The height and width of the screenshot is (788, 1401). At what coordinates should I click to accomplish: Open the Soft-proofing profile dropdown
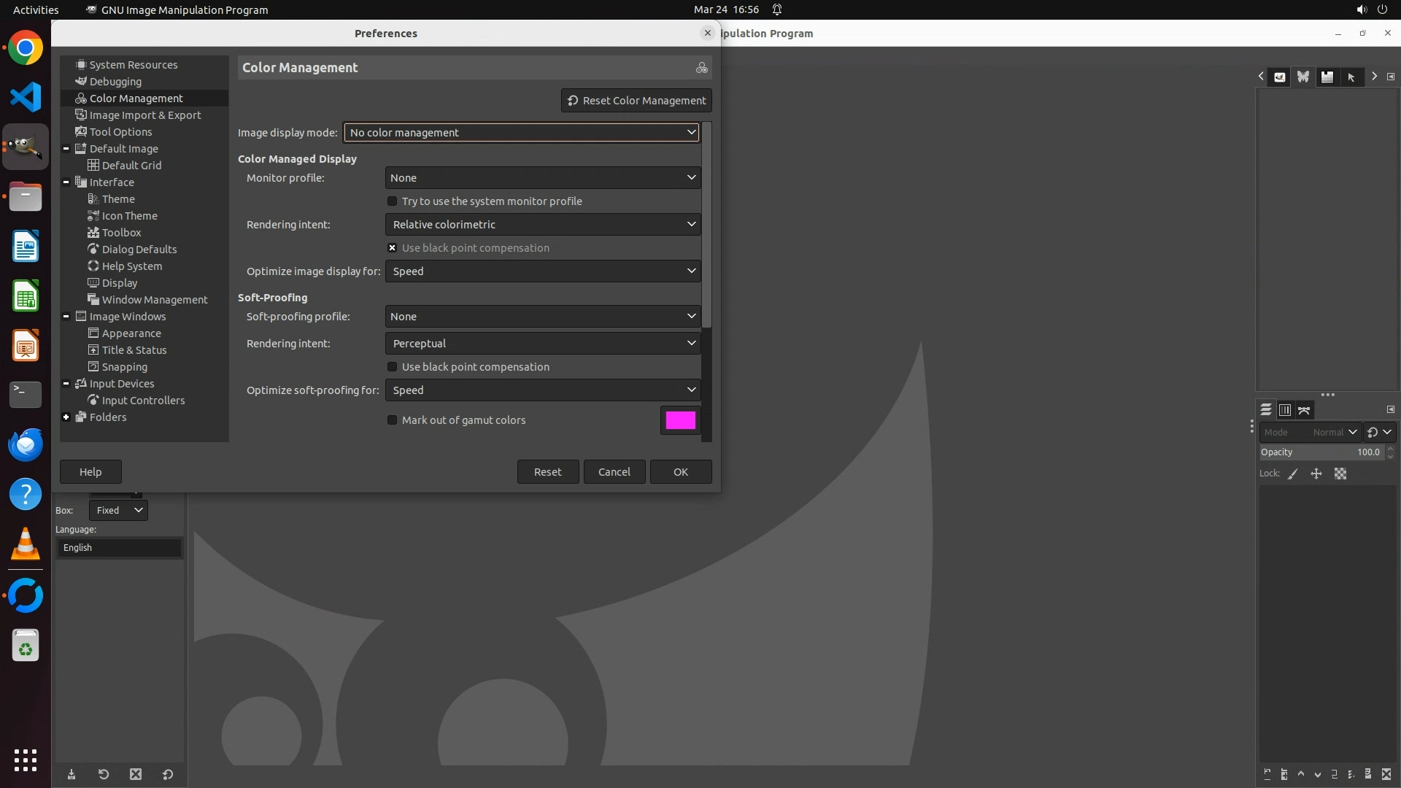[x=542, y=317]
